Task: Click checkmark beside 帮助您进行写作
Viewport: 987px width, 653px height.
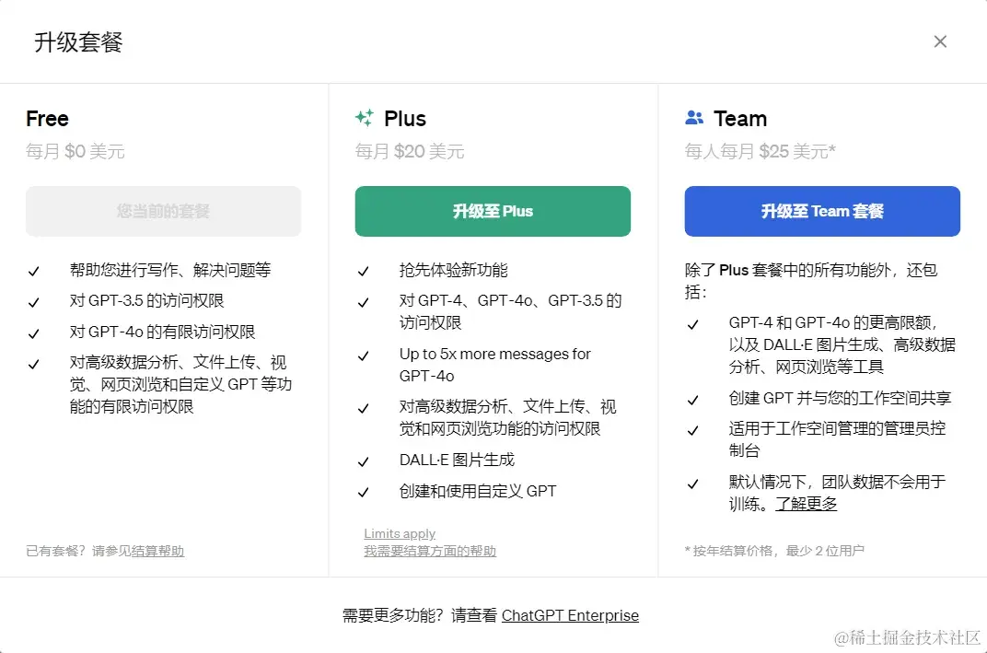Action: 34,272
